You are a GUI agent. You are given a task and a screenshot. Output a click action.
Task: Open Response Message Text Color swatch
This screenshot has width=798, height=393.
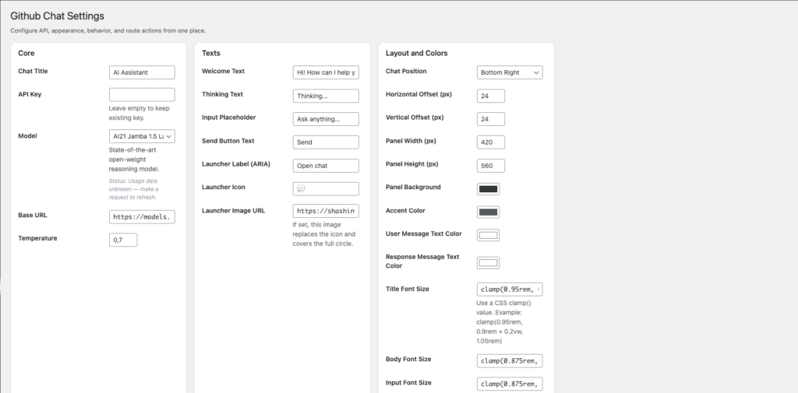(x=488, y=263)
